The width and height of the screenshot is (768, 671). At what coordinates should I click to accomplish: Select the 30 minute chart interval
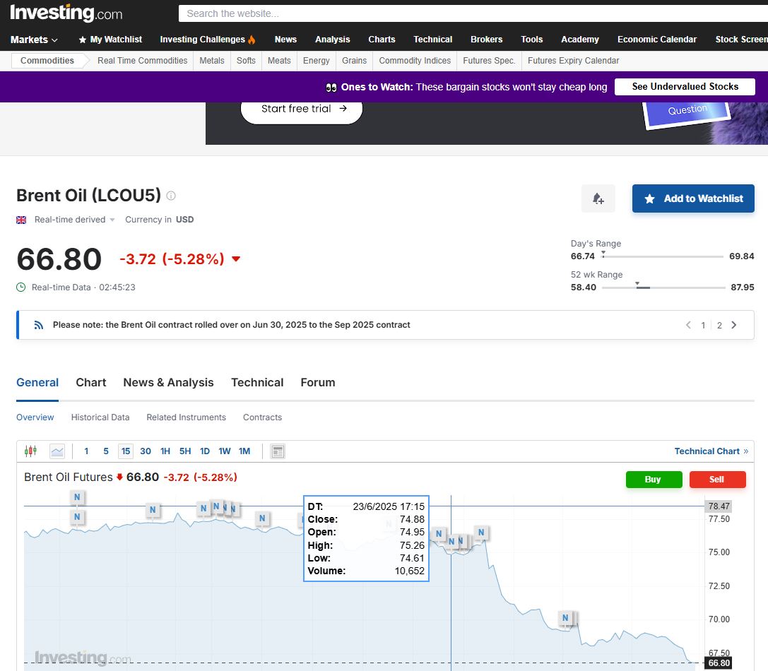tap(146, 451)
